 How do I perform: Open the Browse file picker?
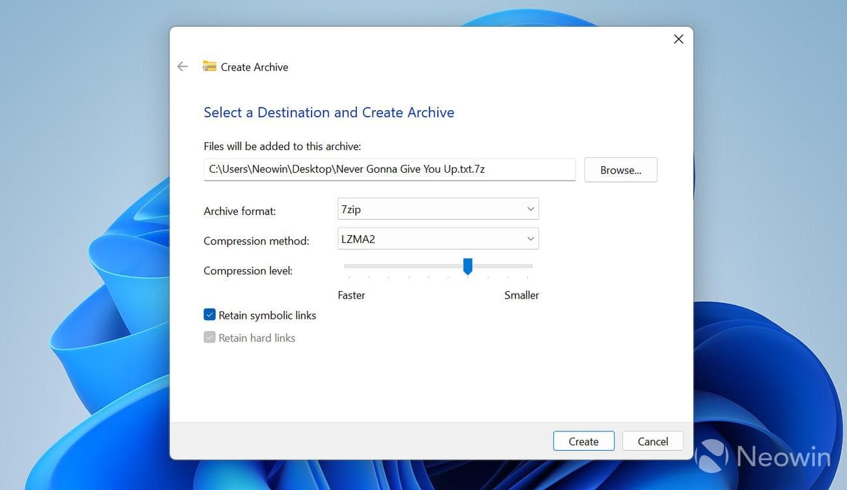click(x=620, y=169)
